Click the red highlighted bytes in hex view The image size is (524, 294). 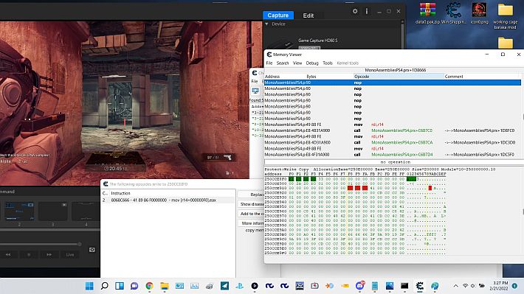click(357, 188)
